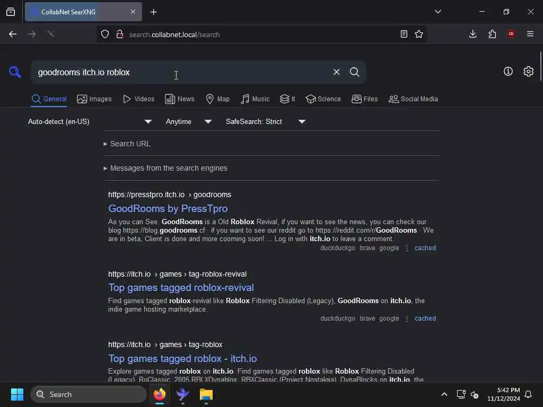Click the tracking protection shield icon
543x407 pixels.
coord(105,34)
